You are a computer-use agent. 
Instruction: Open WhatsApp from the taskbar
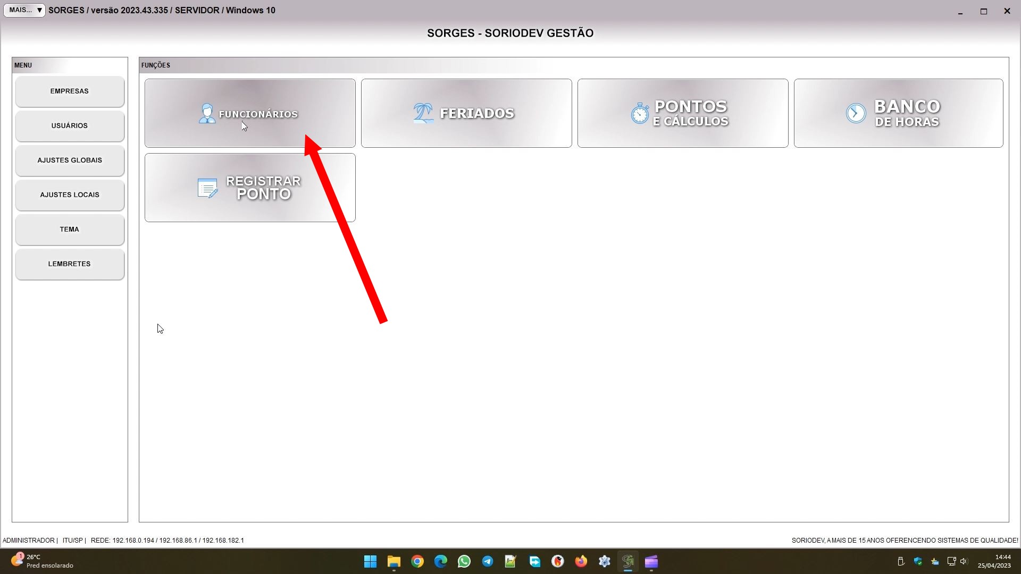click(x=464, y=561)
